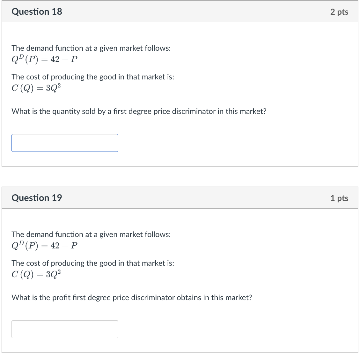The height and width of the screenshot is (356, 359).
Task: Click the gray header bar of Question 18
Action: click(180, 11)
